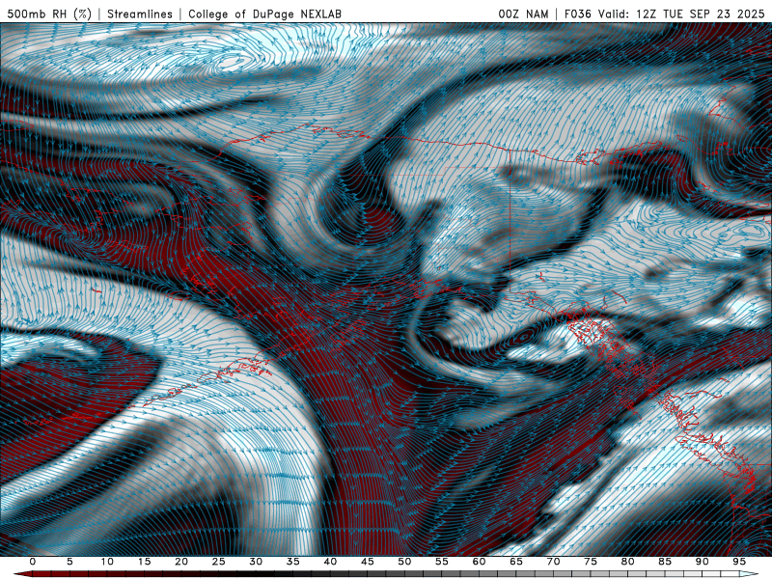Click the colorbar label '75'

591,562
